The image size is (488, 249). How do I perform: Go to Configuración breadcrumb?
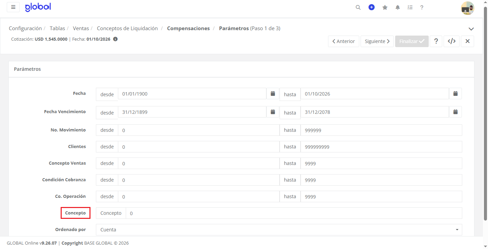pos(25,28)
